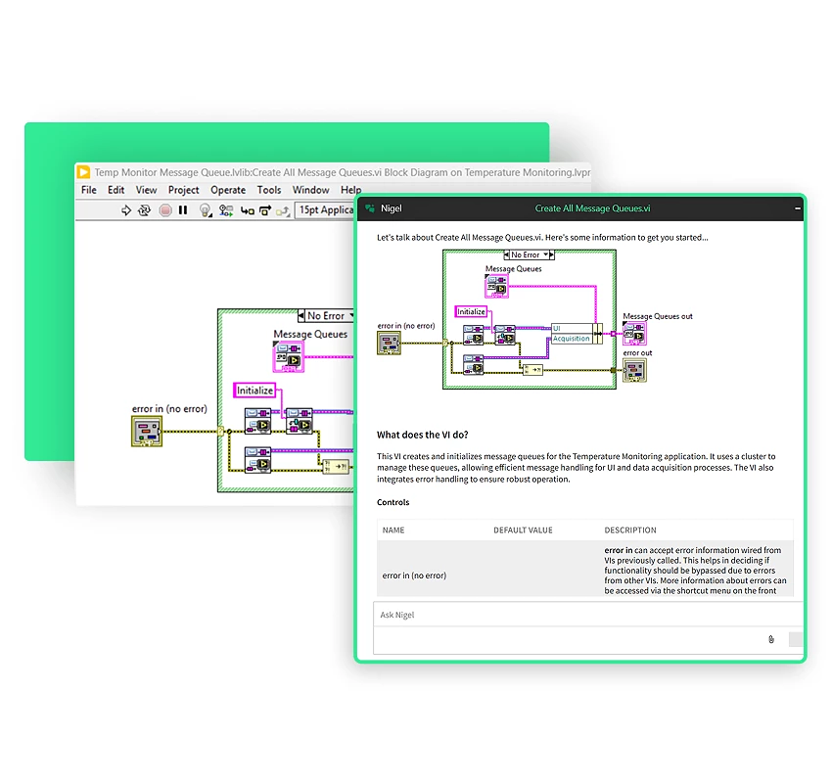Select previous case with left arrow on No Error
This screenshot has height=783, width=832.
[x=302, y=316]
